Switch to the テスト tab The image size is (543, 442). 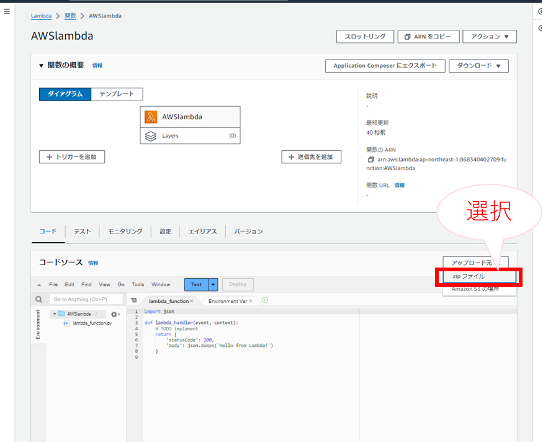(82, 232)
